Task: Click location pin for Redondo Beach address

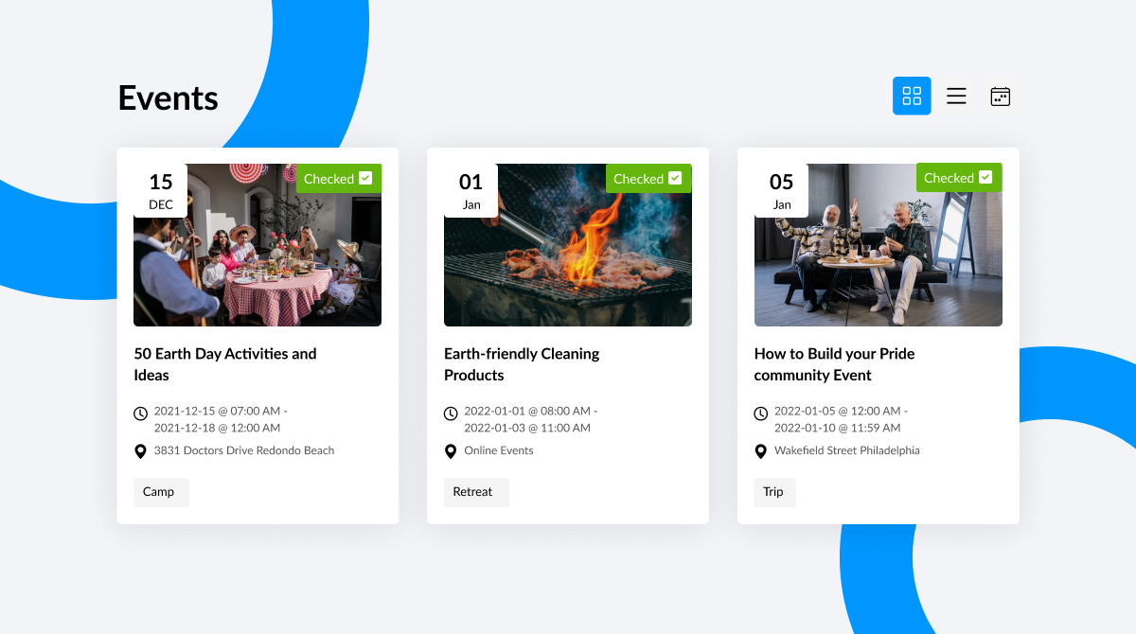Action: (140, 451)
